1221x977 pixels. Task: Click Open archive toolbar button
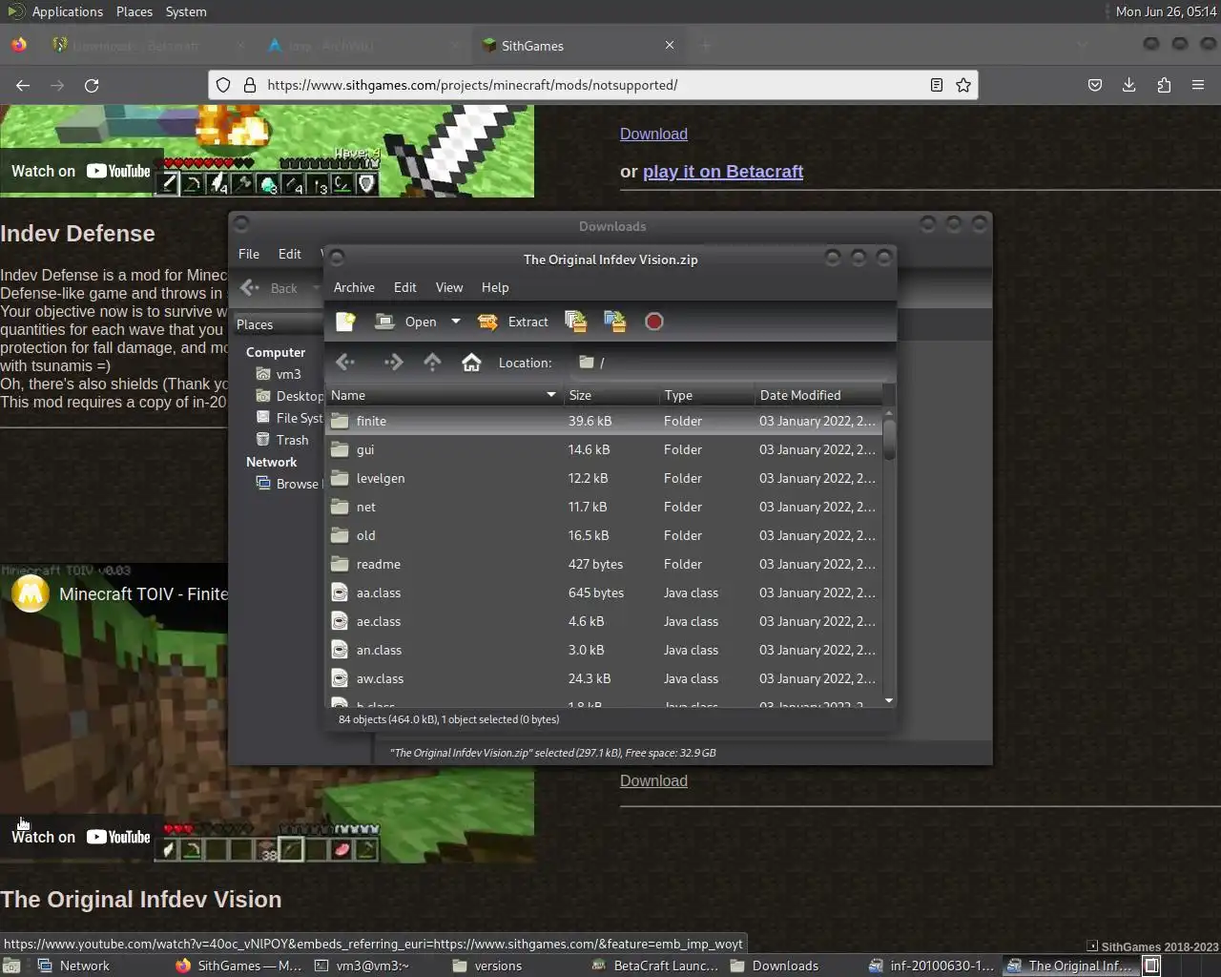(x=406, y=322)
